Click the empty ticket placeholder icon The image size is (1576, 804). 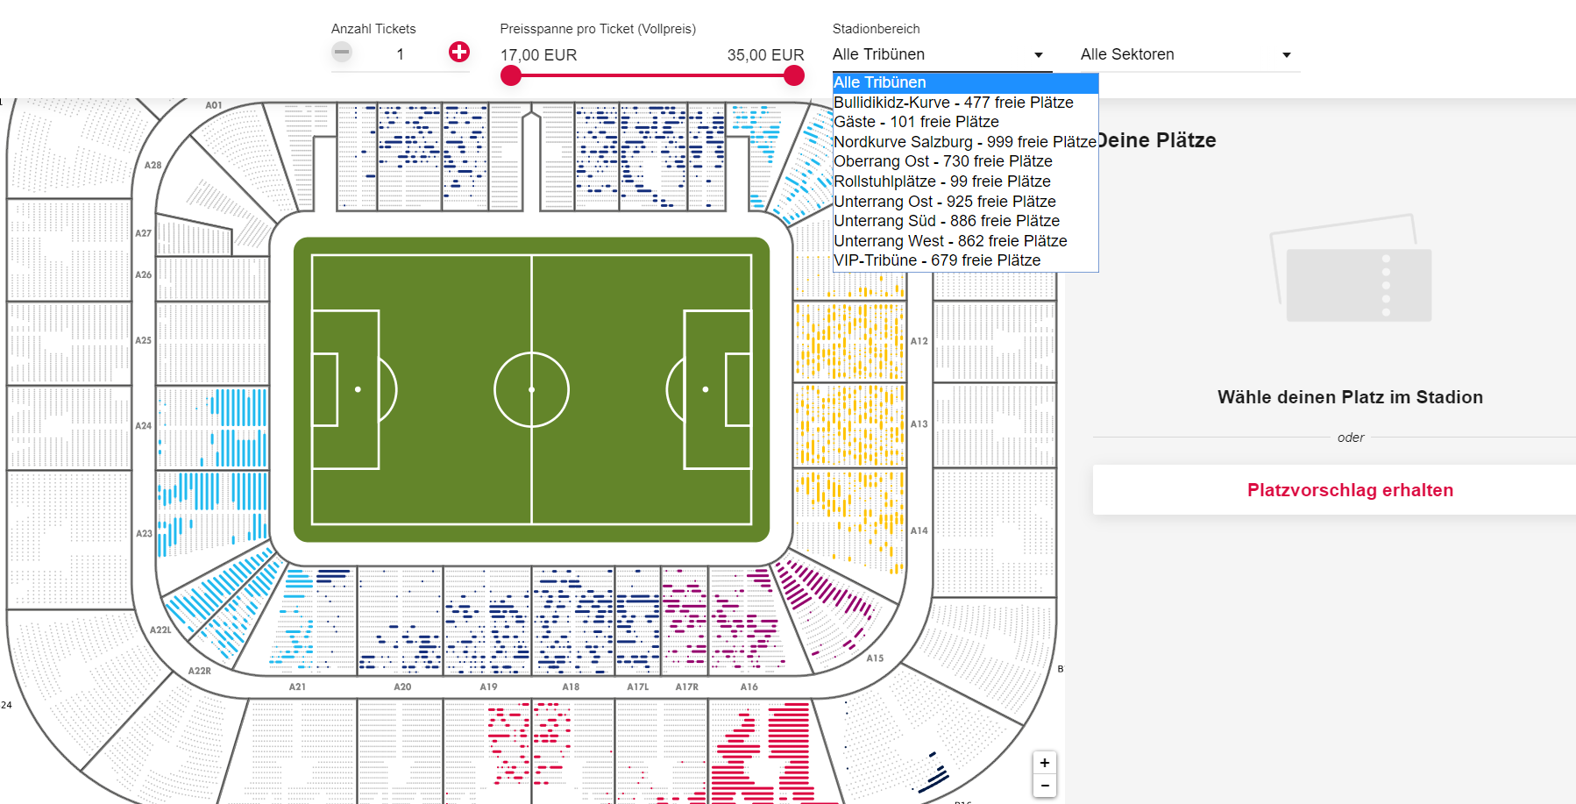pyautogui.click(x=1351, y=270)
